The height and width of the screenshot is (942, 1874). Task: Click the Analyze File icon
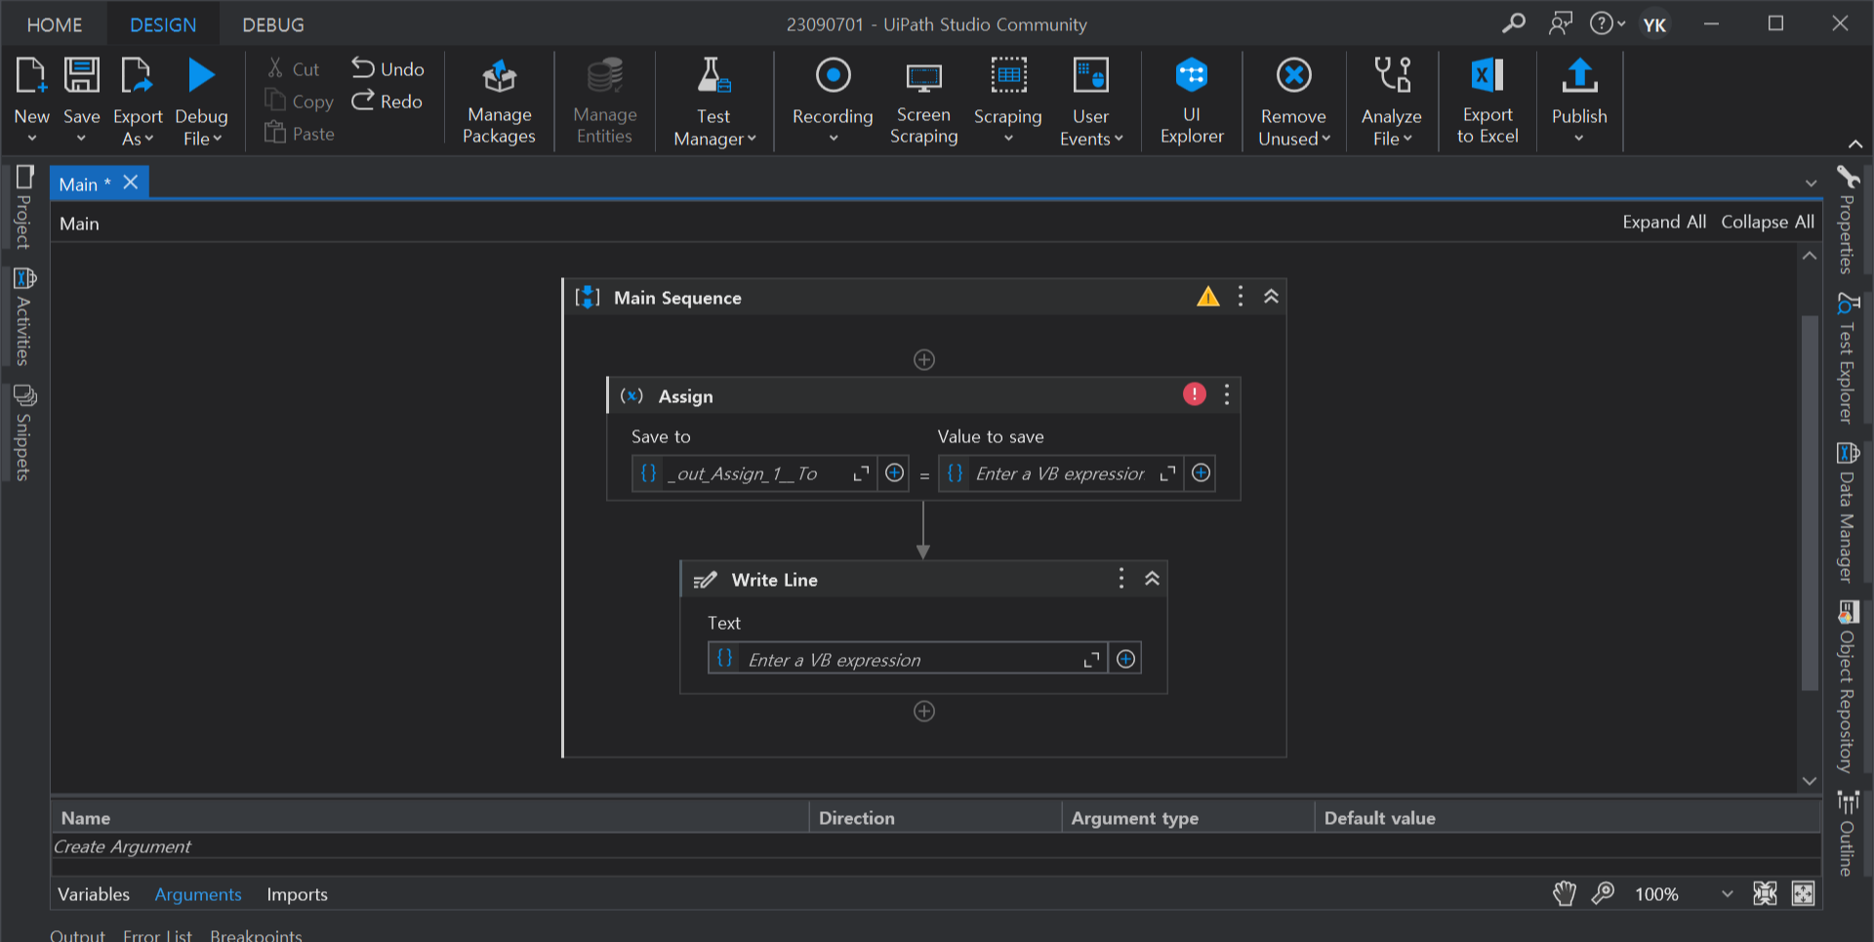[x=1392, y=76]
